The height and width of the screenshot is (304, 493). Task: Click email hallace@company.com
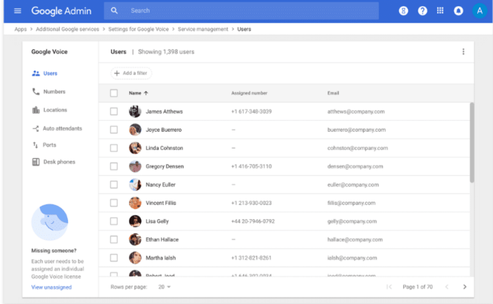pyautogui.click(x=355, y=239)
